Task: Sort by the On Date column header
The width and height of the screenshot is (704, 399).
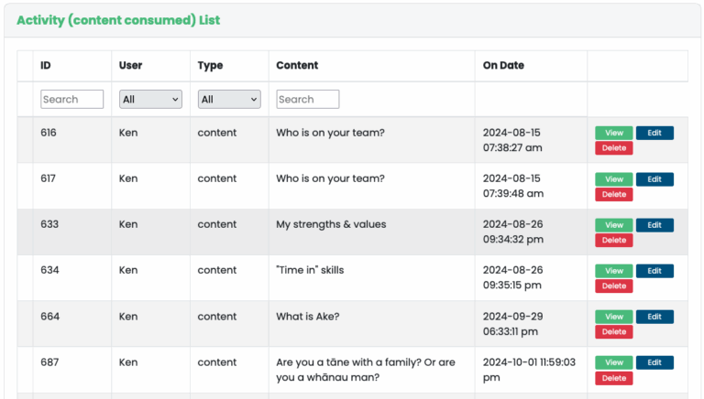Action: click(x=503, y=65)
